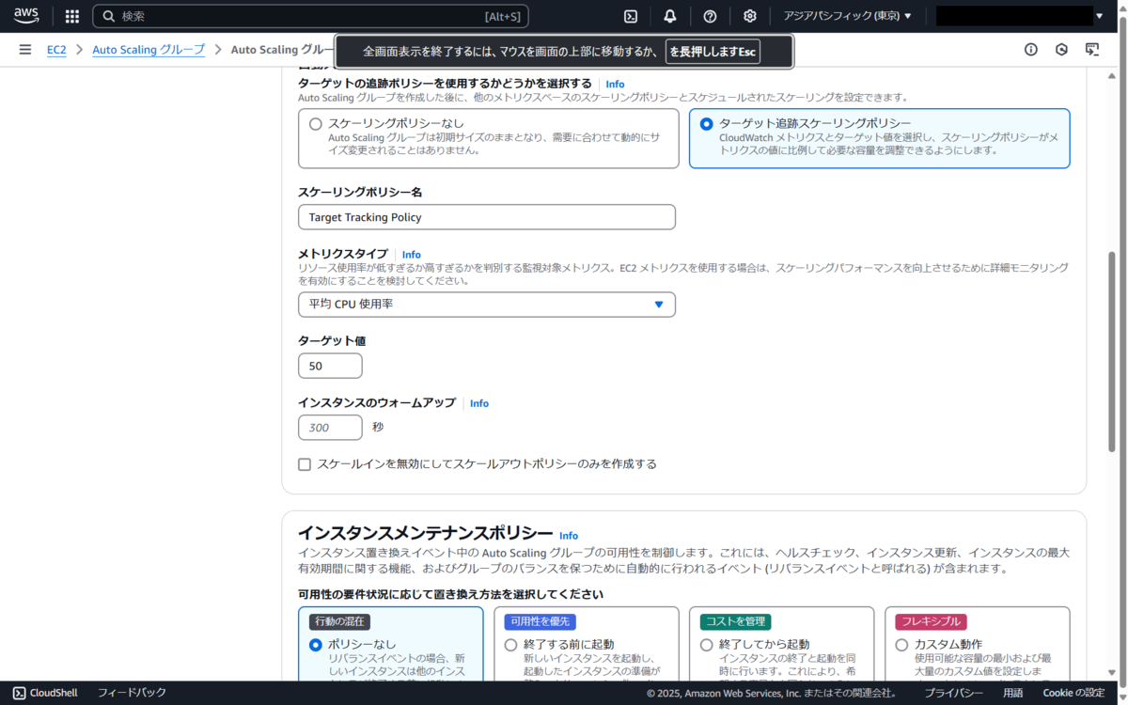The height and width of the screenshot is (705, 1128).
Task: Click the CloudShell icon in the footer
Action: point(18,693)
